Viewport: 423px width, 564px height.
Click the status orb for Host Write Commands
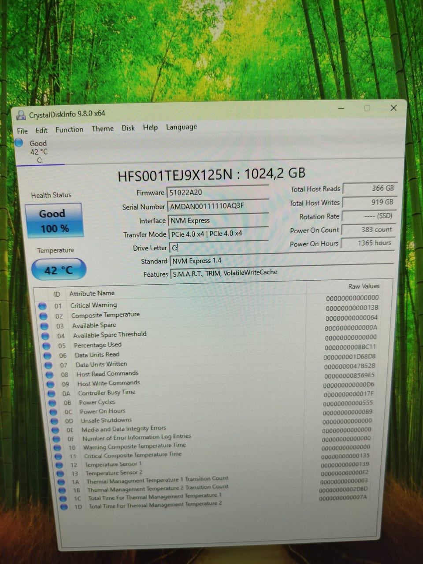[x=51, y=384]
